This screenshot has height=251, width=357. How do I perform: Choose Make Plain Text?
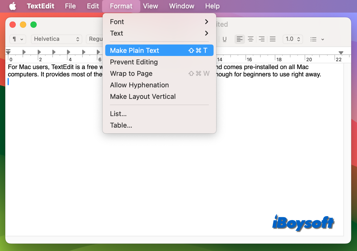coord(159,50)
